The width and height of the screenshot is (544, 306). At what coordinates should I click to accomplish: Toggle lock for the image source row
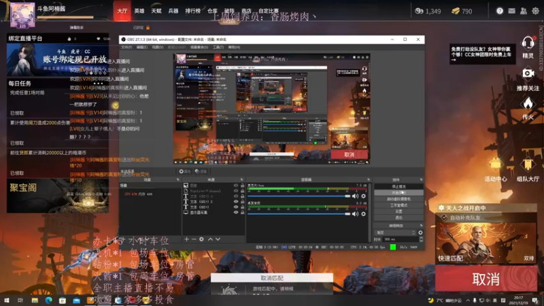click(243, 186)
